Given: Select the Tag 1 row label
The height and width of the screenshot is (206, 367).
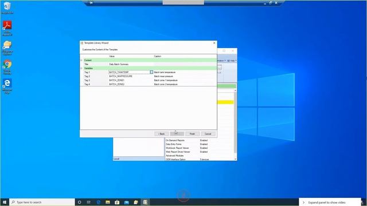Looking at the screenshot, I should [x=87, y=72].
